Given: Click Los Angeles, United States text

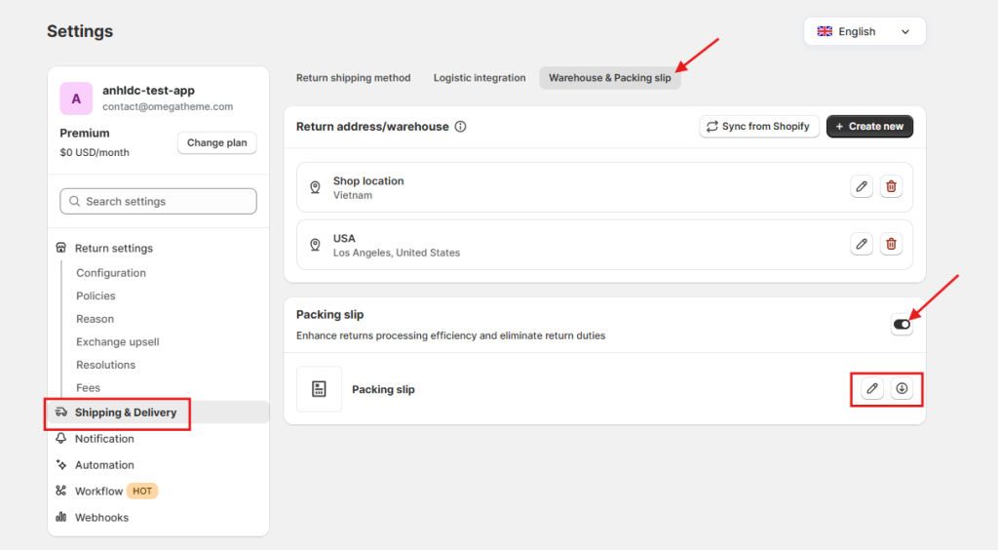Looking at the screenshot, I should (397, 253).
